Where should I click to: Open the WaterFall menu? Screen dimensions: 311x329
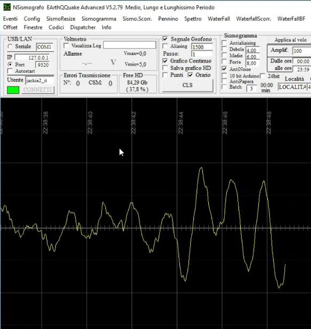[x=219, y=19]
